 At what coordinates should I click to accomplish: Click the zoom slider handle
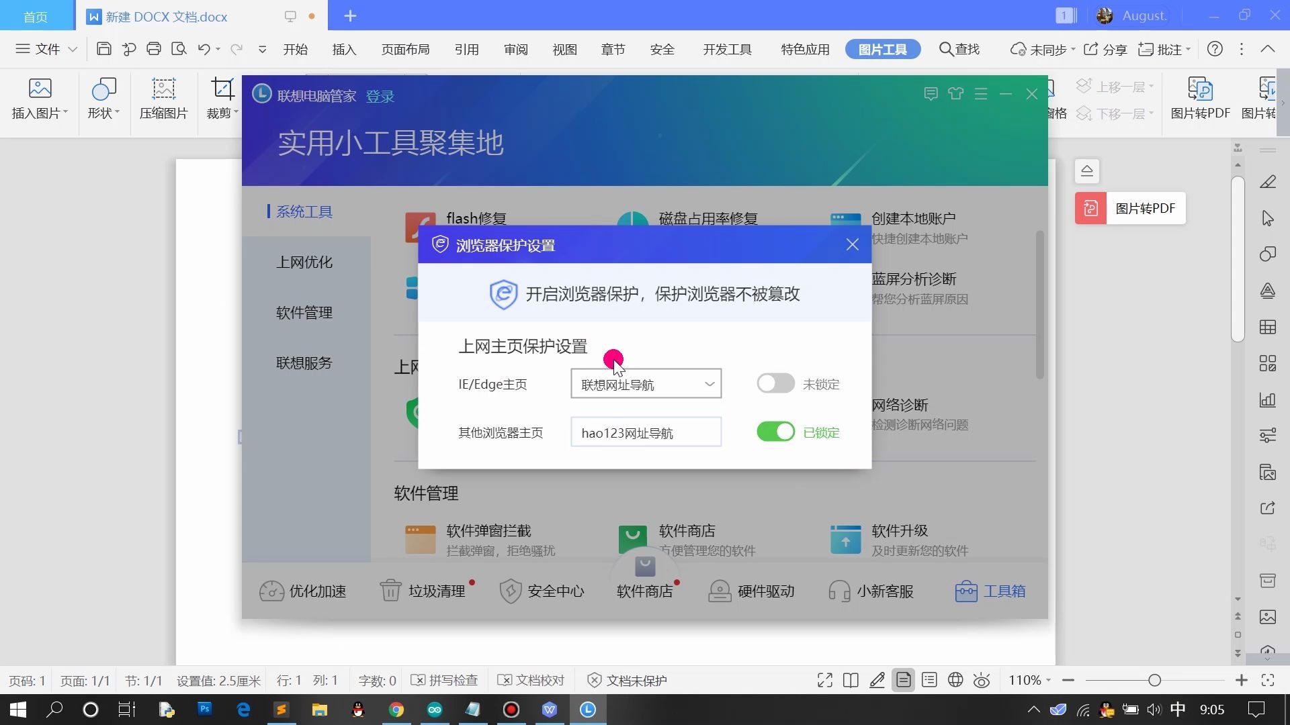[1154, 680]
